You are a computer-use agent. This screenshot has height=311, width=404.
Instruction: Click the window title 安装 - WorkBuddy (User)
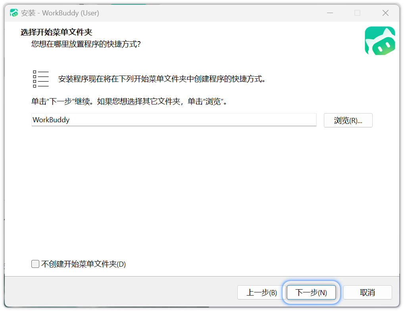point(60,13)
